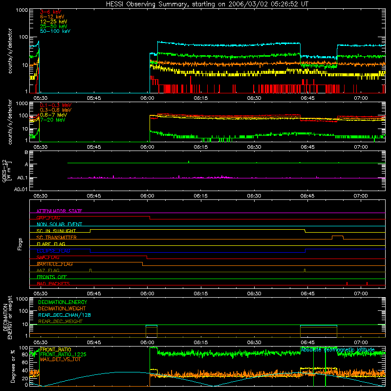This screenshot has width=391, height=391.
Task: Pick the SAA_FLAG label
Action: tap(48, 257)
